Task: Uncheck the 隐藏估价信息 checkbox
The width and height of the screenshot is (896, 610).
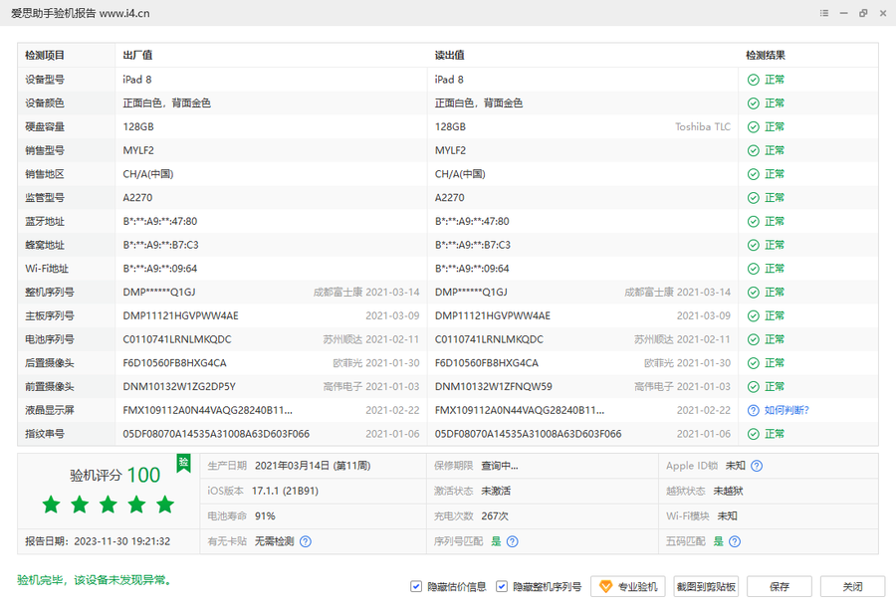Action: 416,587
